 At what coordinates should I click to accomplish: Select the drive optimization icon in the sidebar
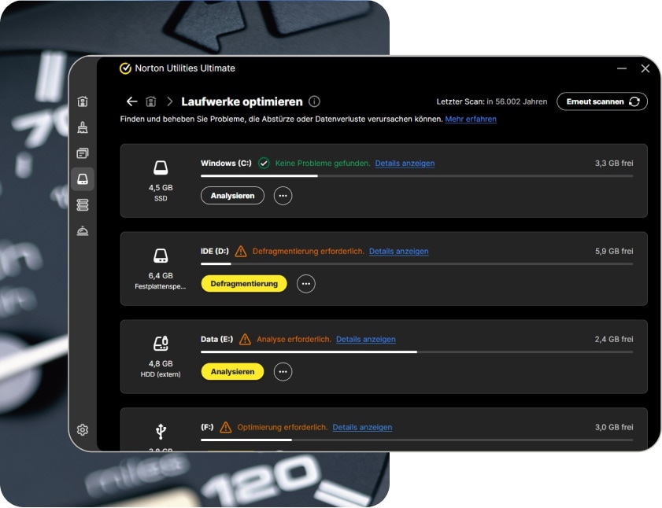(84, 179)
